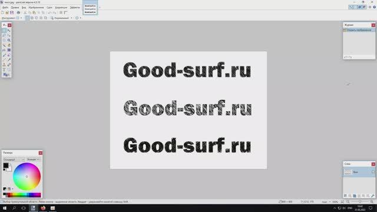Select the Открыть изображение history entry
377x212 pixels.
(359, 30)
